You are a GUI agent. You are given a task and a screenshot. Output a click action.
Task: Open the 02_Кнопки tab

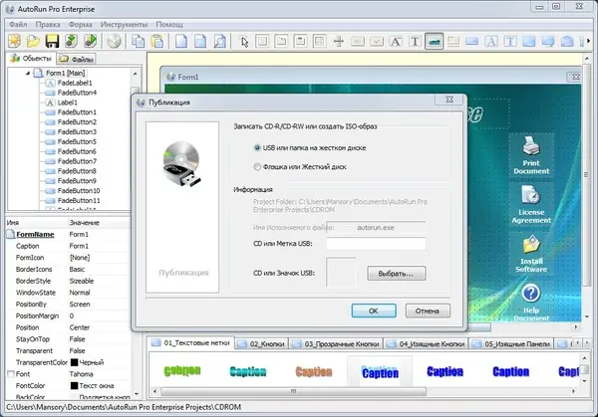click(x=261, y=344)
